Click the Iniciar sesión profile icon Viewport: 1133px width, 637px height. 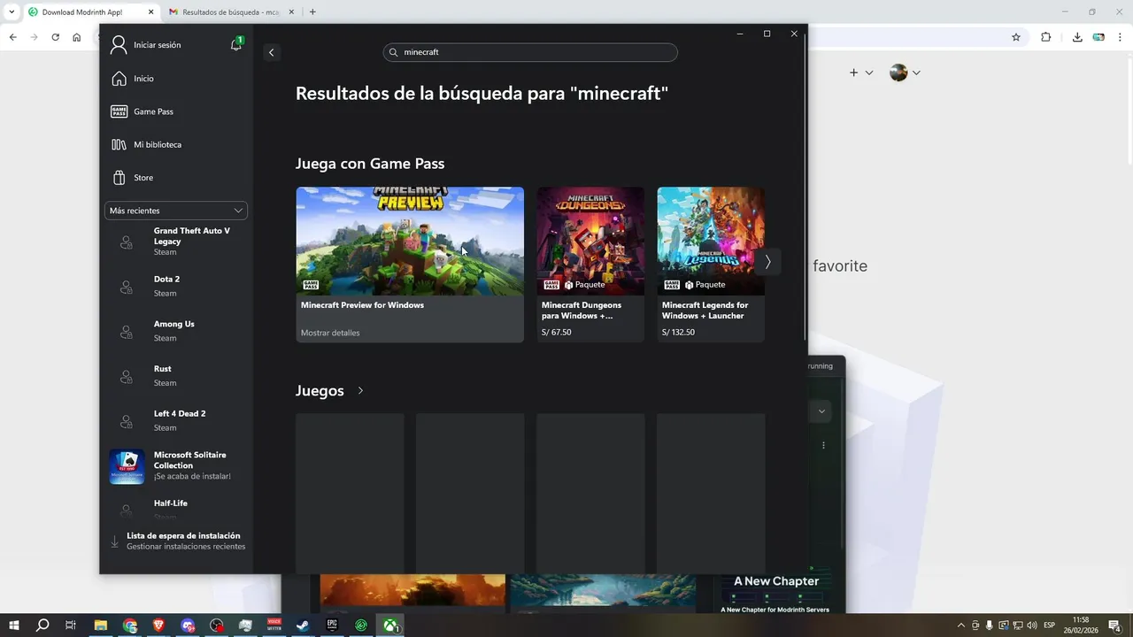(119, 45)
